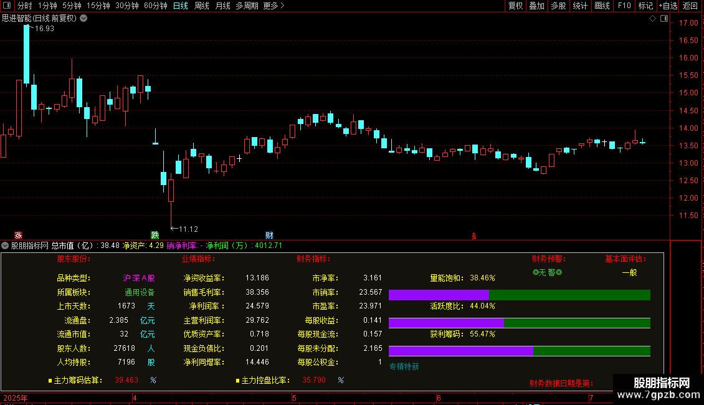The image size is (704, 405).
Task: Click the 沪深A股 type value
Action: pos(139,279)
